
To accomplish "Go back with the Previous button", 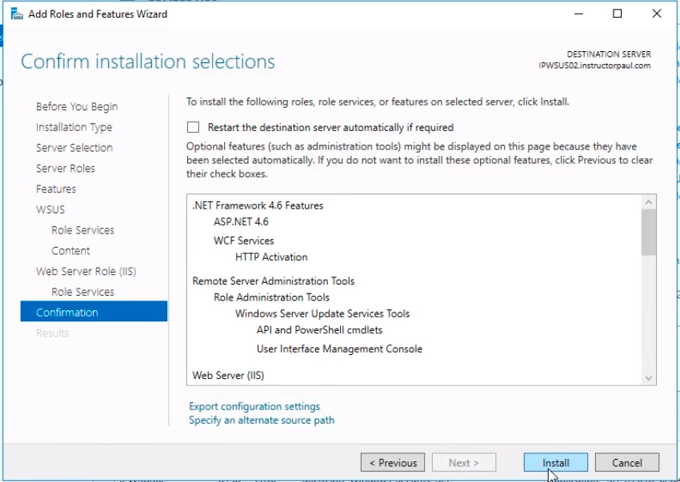I will (393, 463).
